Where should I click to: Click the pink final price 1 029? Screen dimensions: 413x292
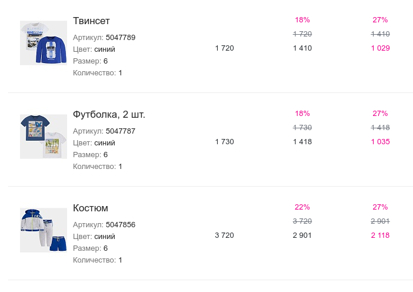pos(380,48)
